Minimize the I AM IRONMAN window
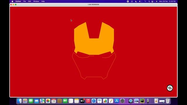This screenshot has height=105, width=187. click(13, 5)
